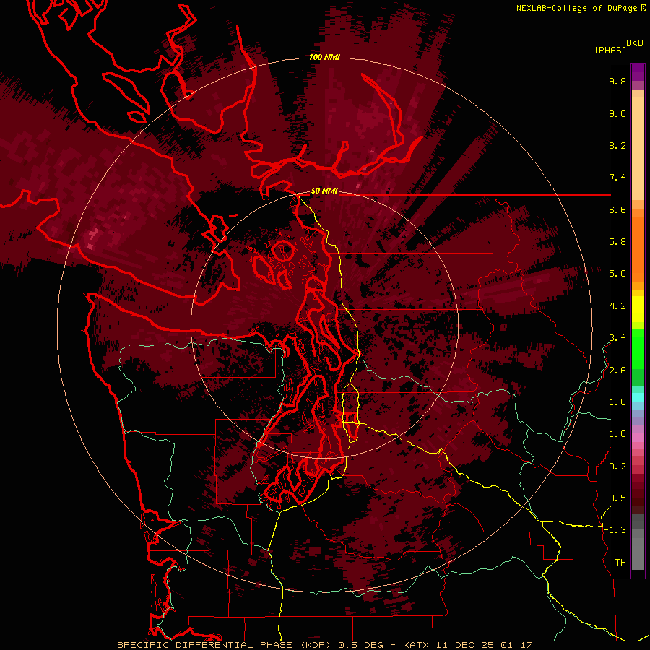This screenshot has height=650, width=650.
Task: Pick the bright green color bar segment
Action: 638,348
